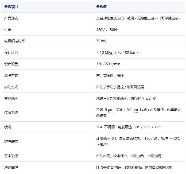
Task: Select the 车辆感应 label
Action: [11, 98]
